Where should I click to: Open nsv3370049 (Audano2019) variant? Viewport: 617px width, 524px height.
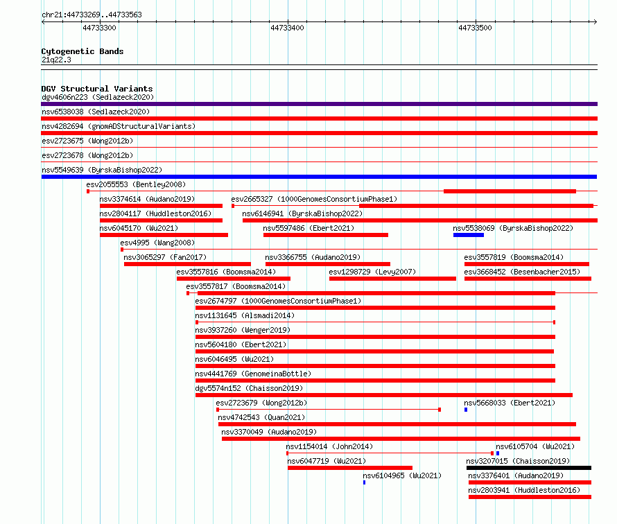coord(269,432)
